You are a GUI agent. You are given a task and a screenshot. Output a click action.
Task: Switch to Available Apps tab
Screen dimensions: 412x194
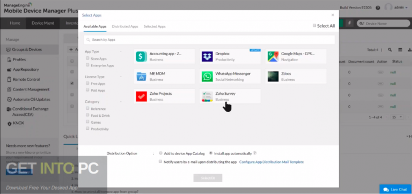click(x=95, y=26)
